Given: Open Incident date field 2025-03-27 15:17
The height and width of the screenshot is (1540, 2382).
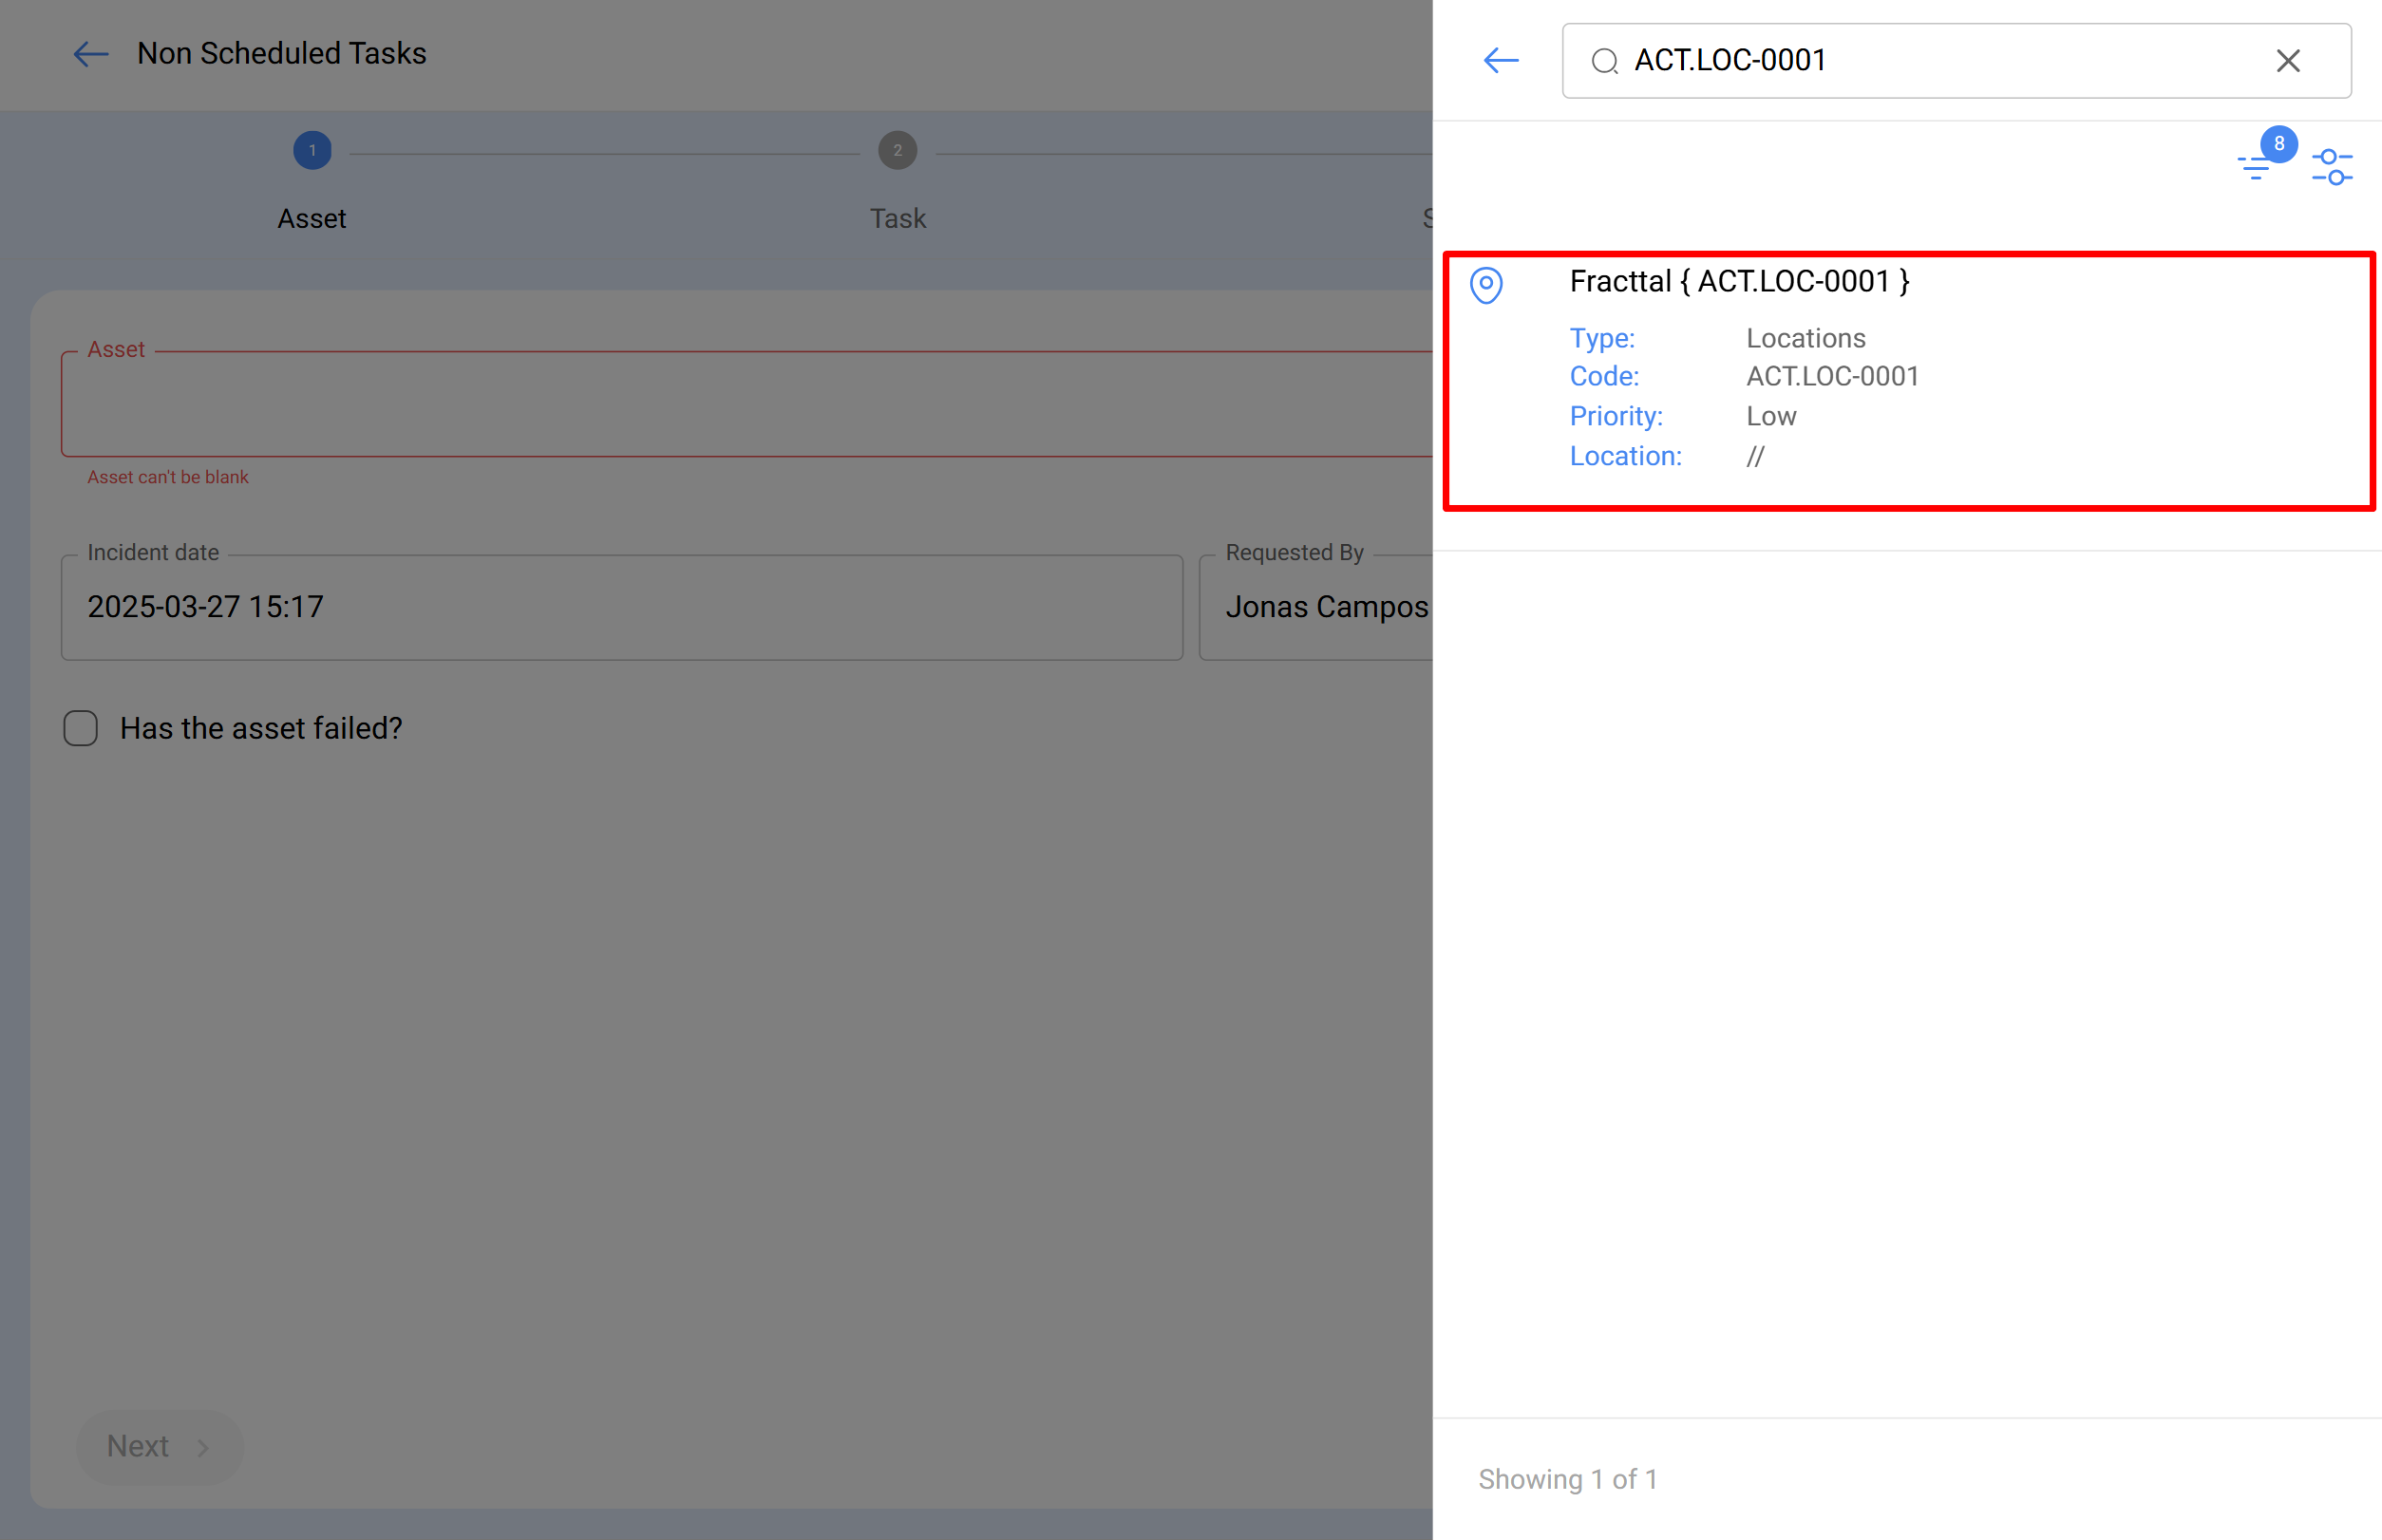Looking at the screenshot, I should click(621, 607).
